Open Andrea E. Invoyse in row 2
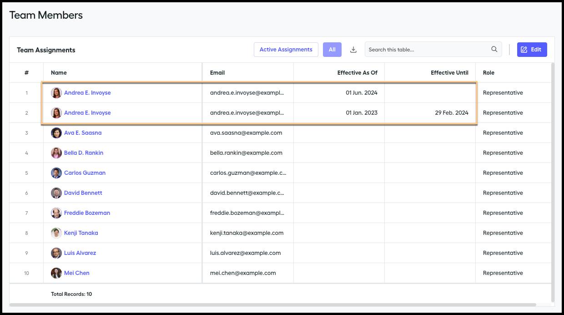Image resolution: width=564 pixels, height=315 pixels. pos(87,113)
